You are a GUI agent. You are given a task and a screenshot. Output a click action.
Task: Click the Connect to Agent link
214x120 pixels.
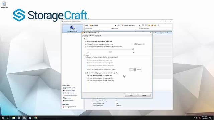71,88
